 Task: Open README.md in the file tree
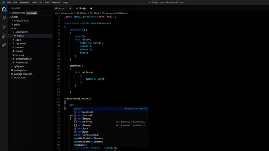click(x=20, y=78)
